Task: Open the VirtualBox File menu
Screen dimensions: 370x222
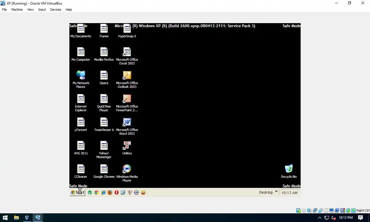Action: pyautogui.click(x=4, y=10)
